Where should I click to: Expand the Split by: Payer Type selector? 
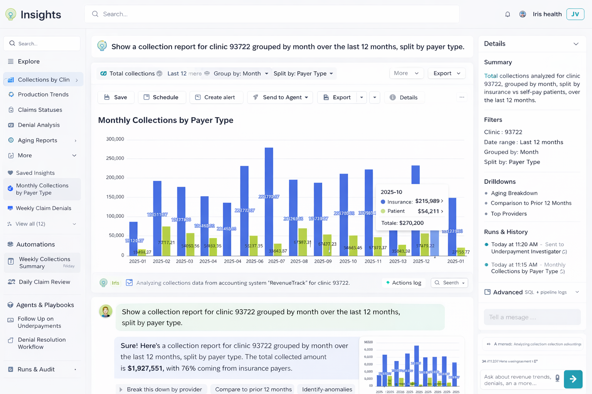[x=303, y=73]
